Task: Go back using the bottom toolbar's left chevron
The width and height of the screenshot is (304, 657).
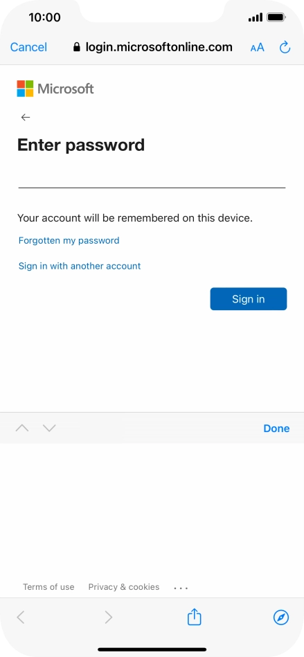Action: pos(21,617)
